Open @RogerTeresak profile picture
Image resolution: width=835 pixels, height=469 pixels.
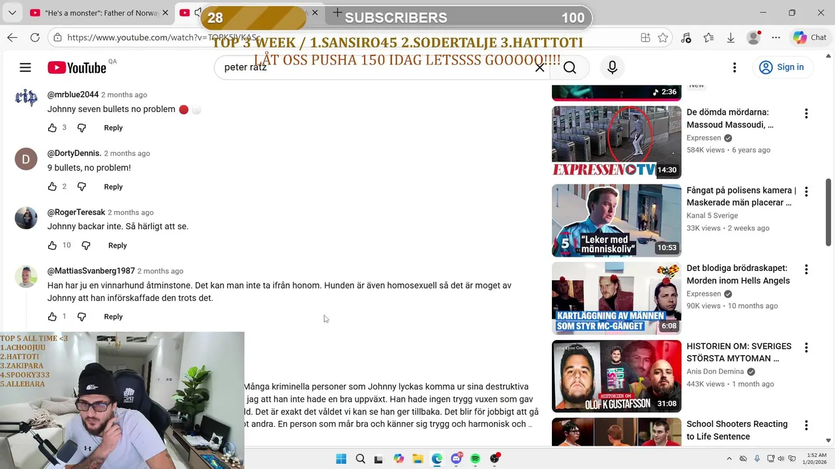pyautogui.click(x=26, y=218)
